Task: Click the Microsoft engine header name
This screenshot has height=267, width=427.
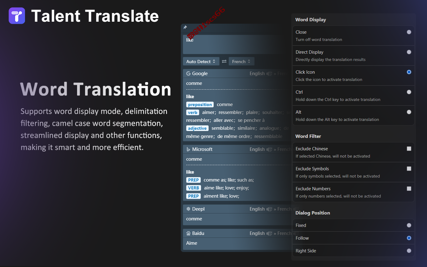Action: coord(202,149)
